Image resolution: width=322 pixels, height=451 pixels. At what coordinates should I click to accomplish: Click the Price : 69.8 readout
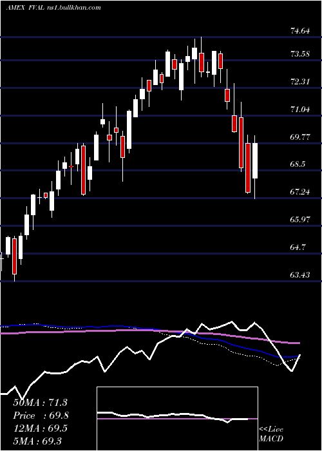(41, 416)
